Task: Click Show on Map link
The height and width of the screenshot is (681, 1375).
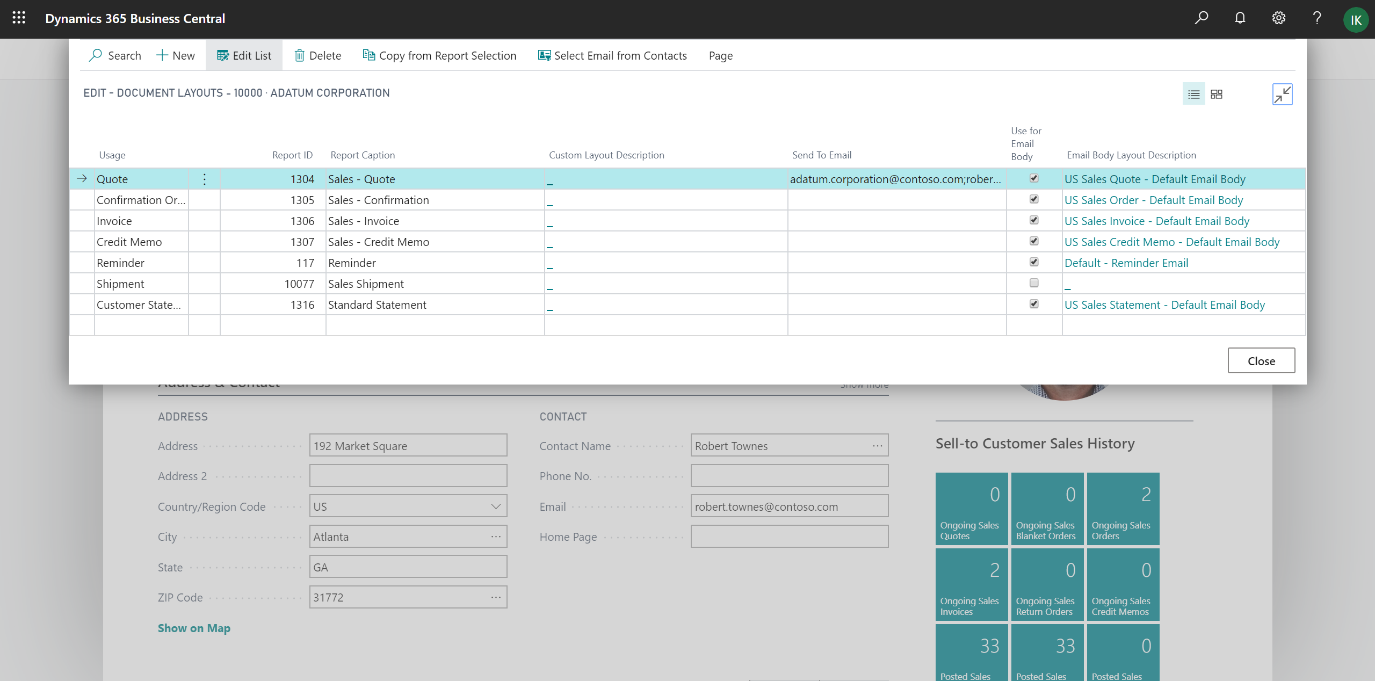Action: point(194,627)
